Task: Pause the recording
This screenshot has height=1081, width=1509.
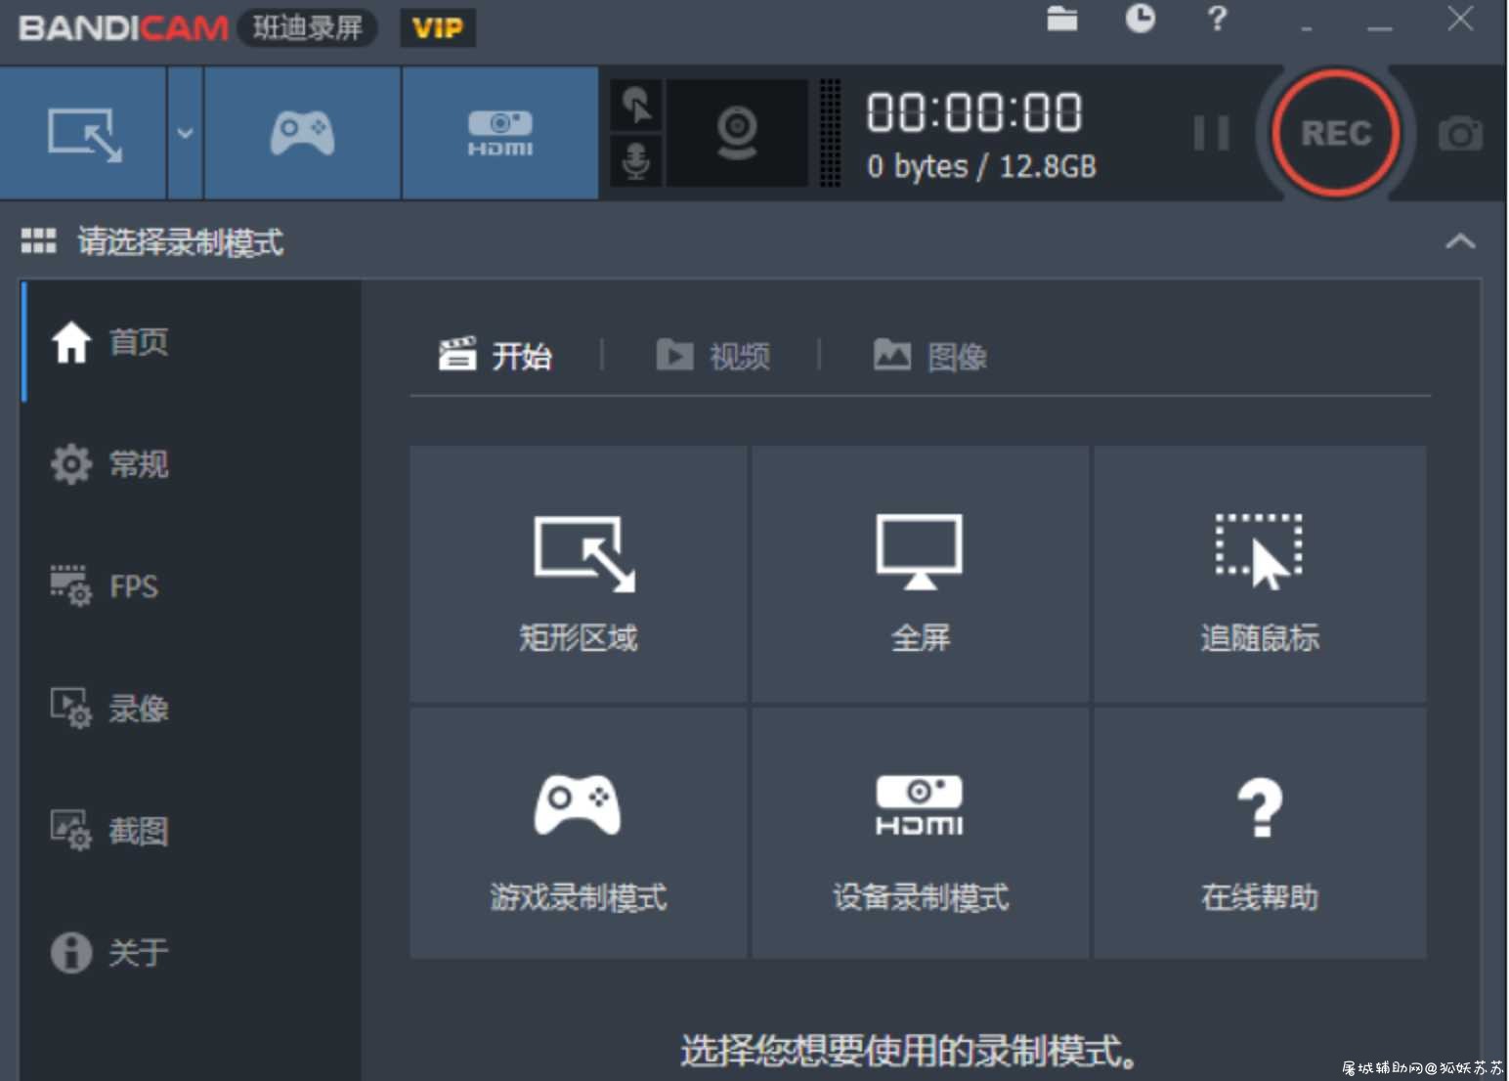Action: pyautogui.click(x=1211, y=133)
